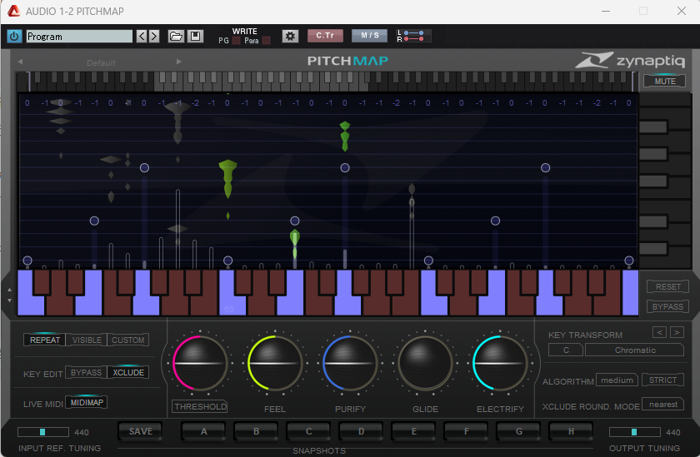The height and width of the screenshot is (457, 700).
Task: Click the key labeled 60 on keyboard
Action: [228, 305]
